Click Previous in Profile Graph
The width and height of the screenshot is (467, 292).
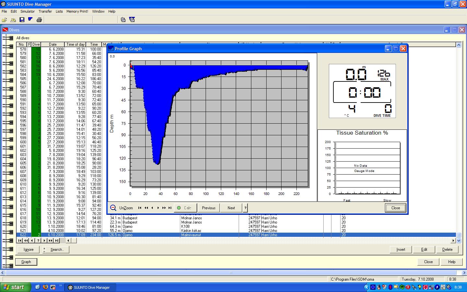coord(209,208)
